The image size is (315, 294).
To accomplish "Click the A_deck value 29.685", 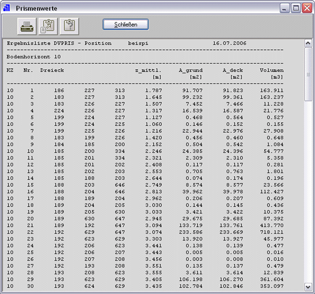I will [x=233, y=218].
